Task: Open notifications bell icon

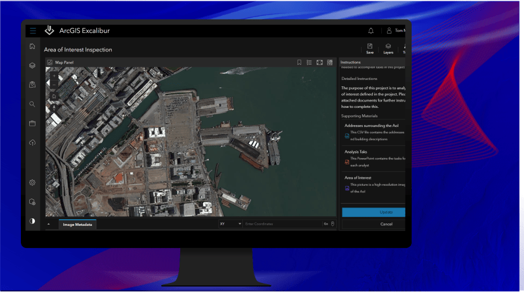Action: coord(371,30)
